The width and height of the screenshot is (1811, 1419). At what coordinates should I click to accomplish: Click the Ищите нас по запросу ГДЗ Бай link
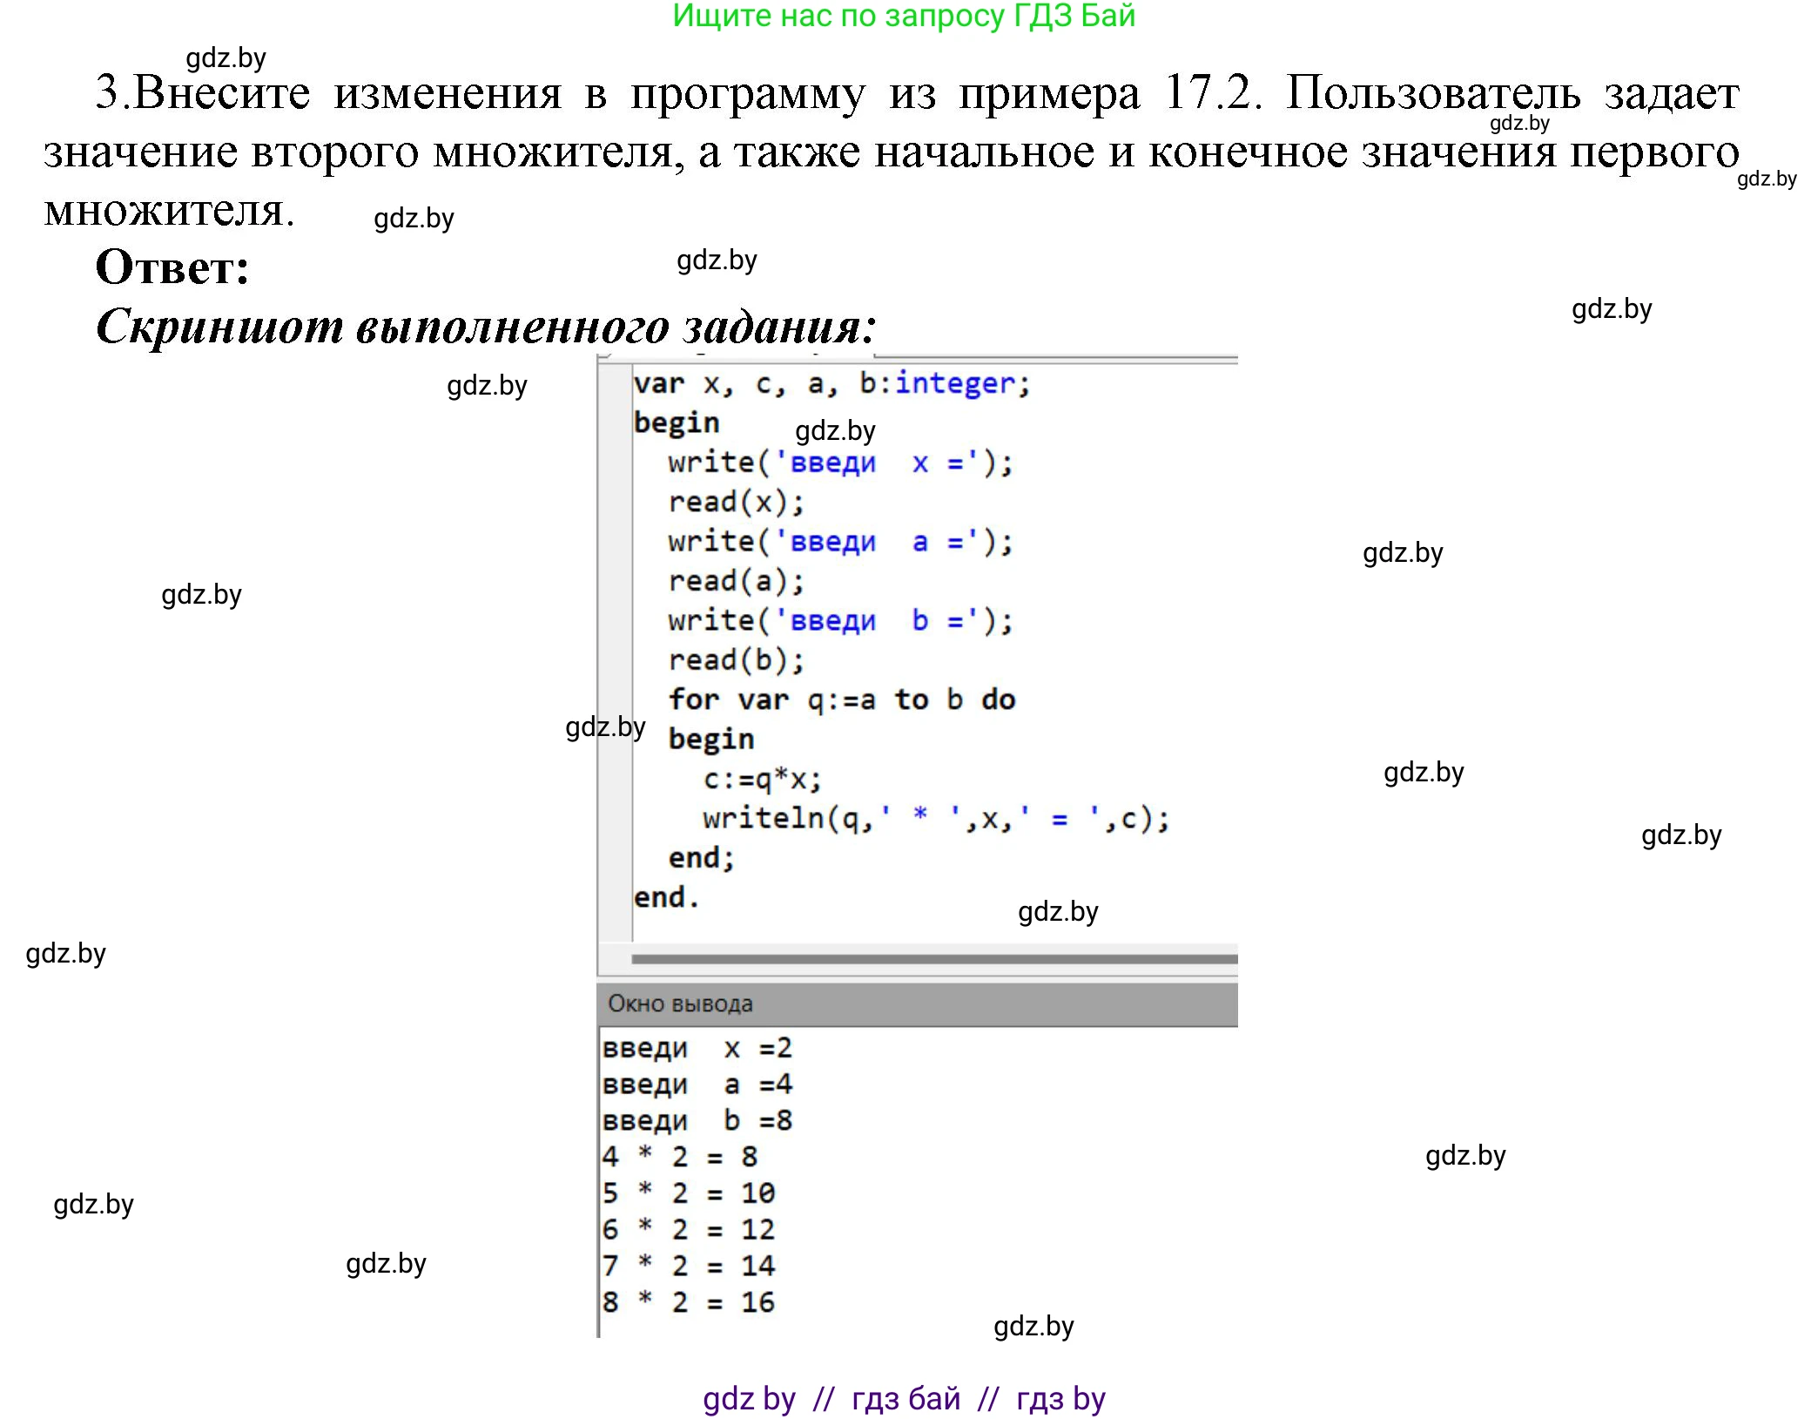coord(905,17)
